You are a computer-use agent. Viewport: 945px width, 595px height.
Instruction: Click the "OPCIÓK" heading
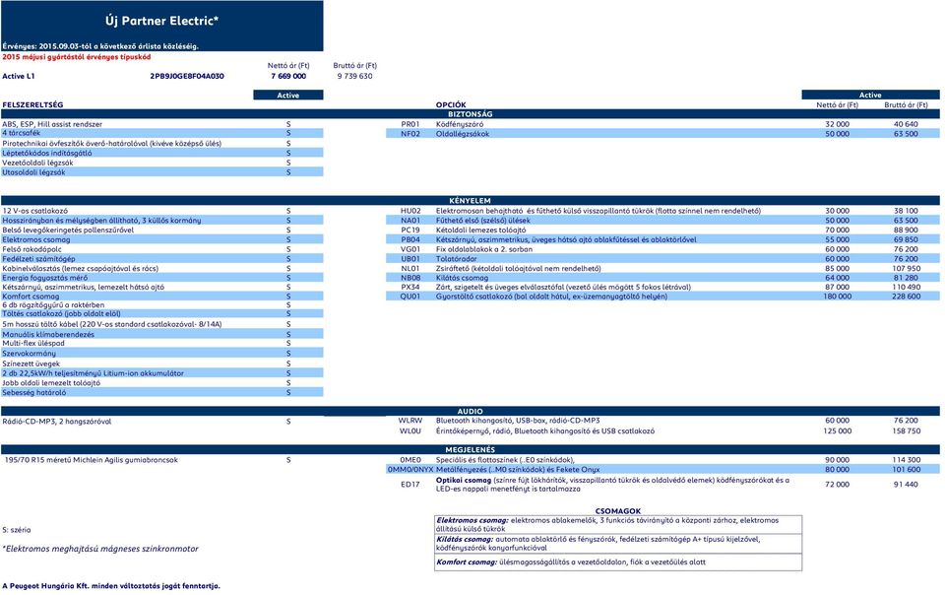[451, 104]
